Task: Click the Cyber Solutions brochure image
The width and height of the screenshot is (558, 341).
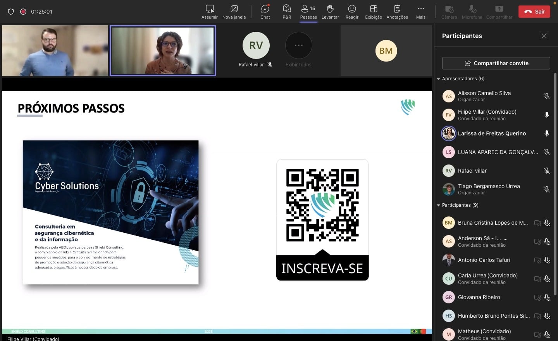Action: [x=110, y=212]
